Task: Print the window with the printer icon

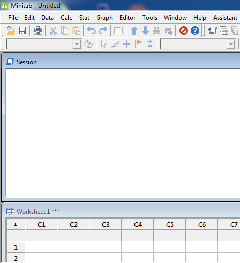Action: [38, 31]
